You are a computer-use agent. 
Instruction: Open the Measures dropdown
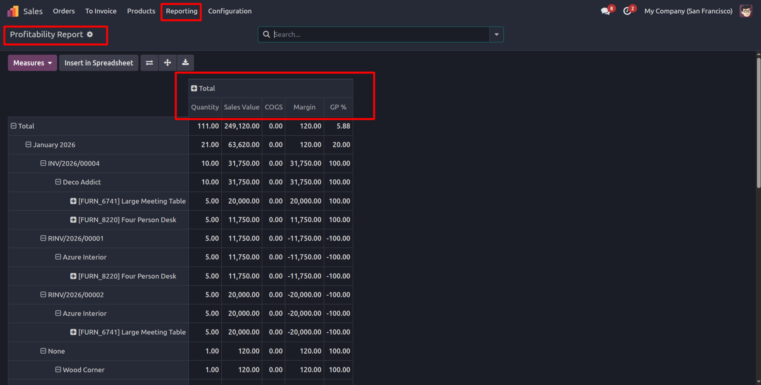33,63
